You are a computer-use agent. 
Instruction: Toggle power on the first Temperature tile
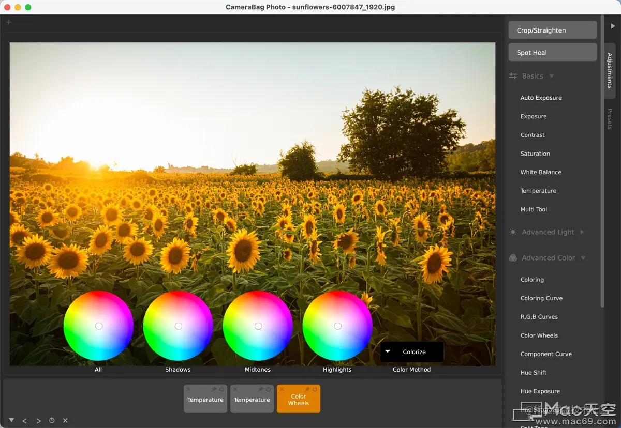[221, 389]
